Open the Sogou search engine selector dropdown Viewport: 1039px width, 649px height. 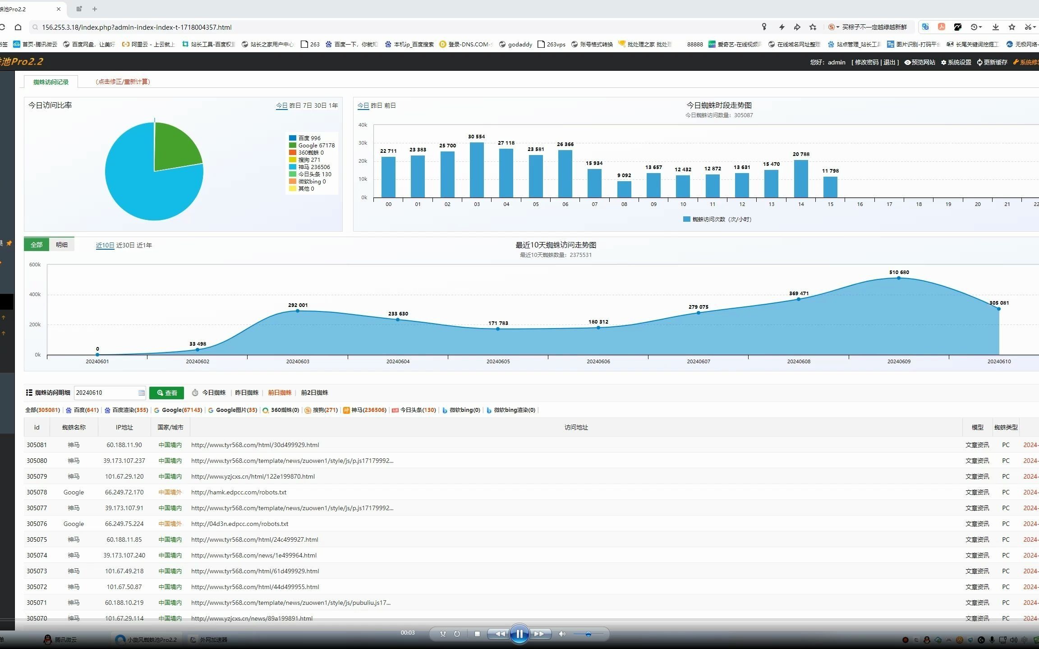[834, 27]
